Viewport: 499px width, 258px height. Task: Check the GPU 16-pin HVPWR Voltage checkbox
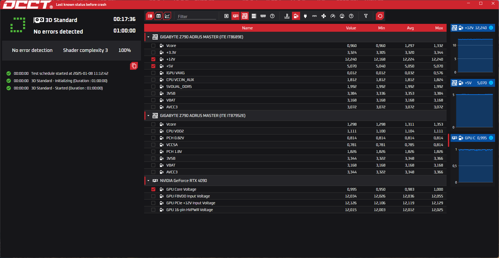point(153,210)
